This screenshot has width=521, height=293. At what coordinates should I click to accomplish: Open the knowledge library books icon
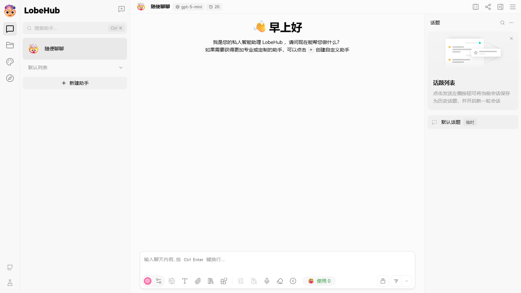coord(211,281)
